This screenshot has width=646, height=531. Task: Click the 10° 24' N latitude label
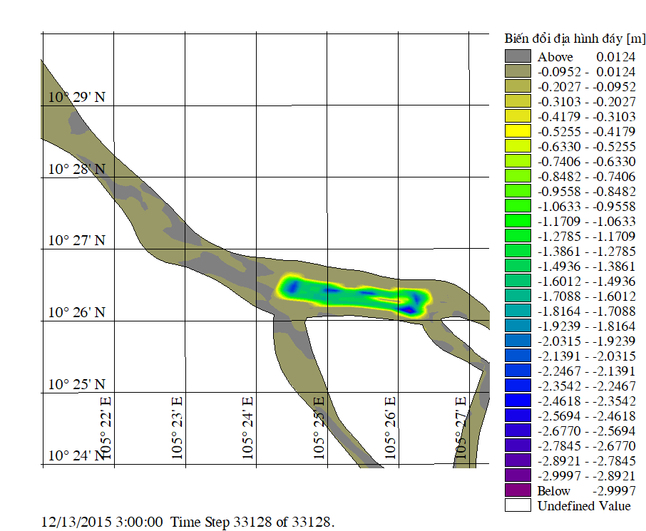[76, 455]
